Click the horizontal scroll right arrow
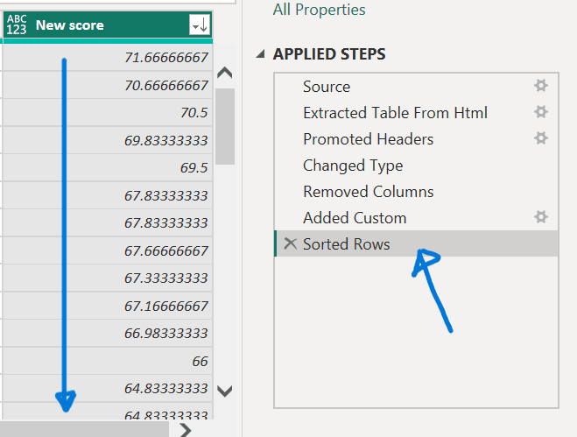This screenshot has width=577, height=437. click(x=185, y=430)
